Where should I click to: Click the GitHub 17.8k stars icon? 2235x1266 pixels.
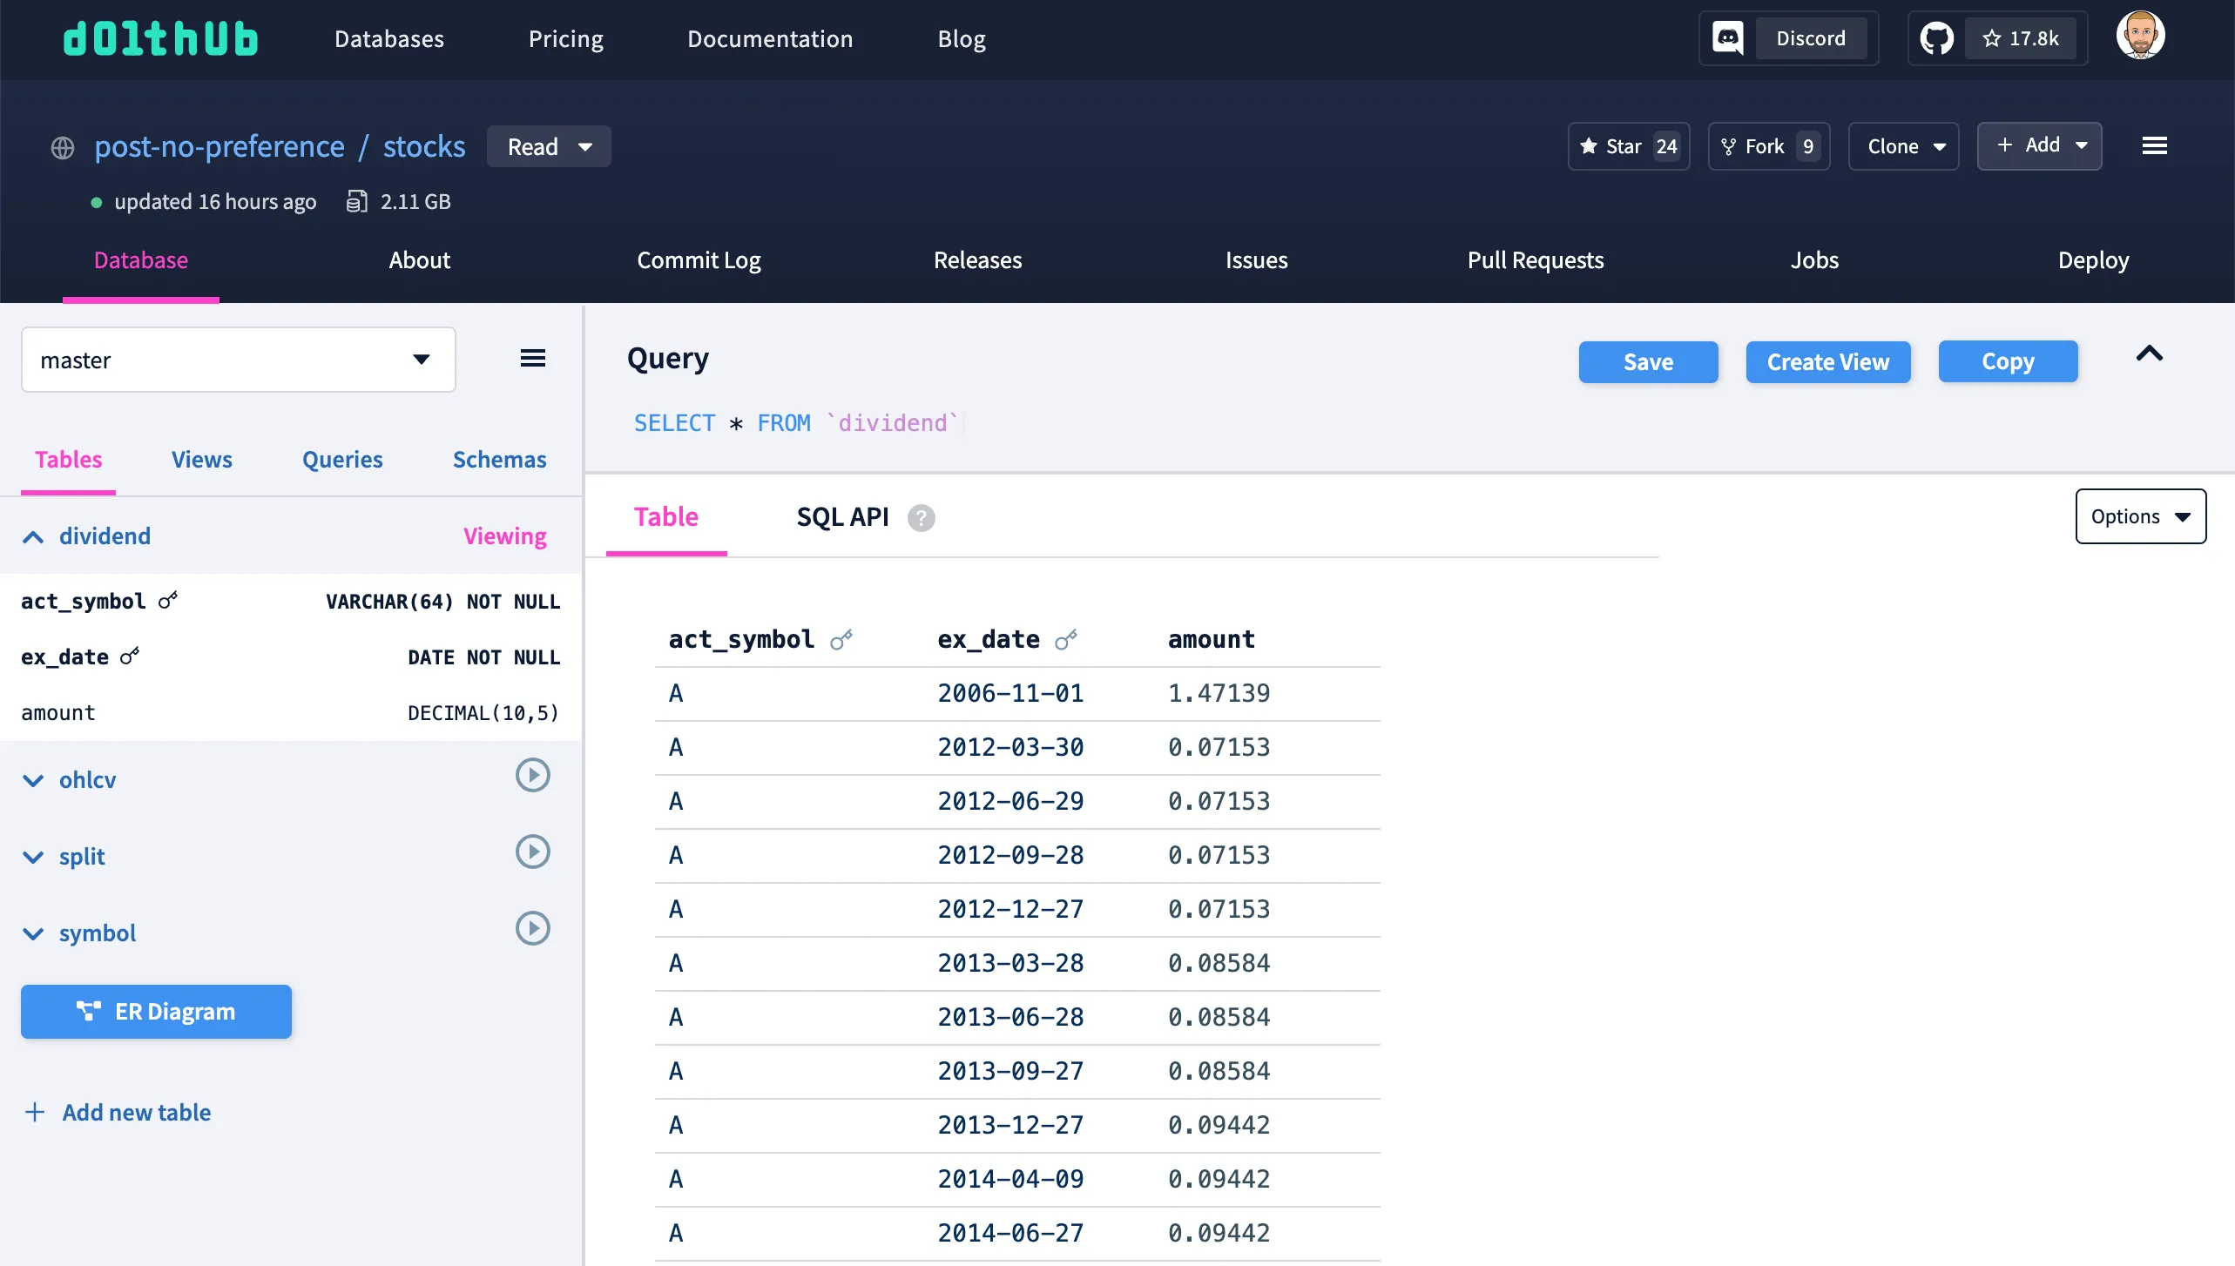1936,37
